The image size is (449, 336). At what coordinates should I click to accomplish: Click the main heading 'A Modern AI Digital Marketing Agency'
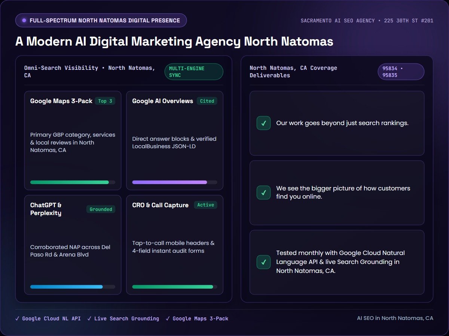click(174, 41)
